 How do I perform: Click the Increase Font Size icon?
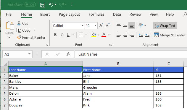[101, 25]
